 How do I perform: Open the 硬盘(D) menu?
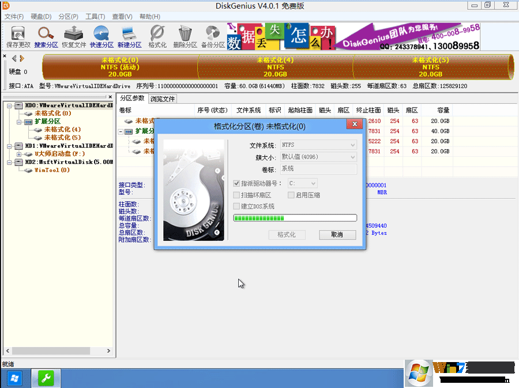(x=40, y=16)
